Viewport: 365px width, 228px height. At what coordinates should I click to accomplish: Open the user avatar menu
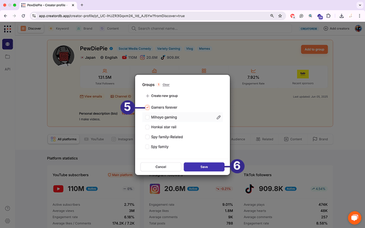358,28
